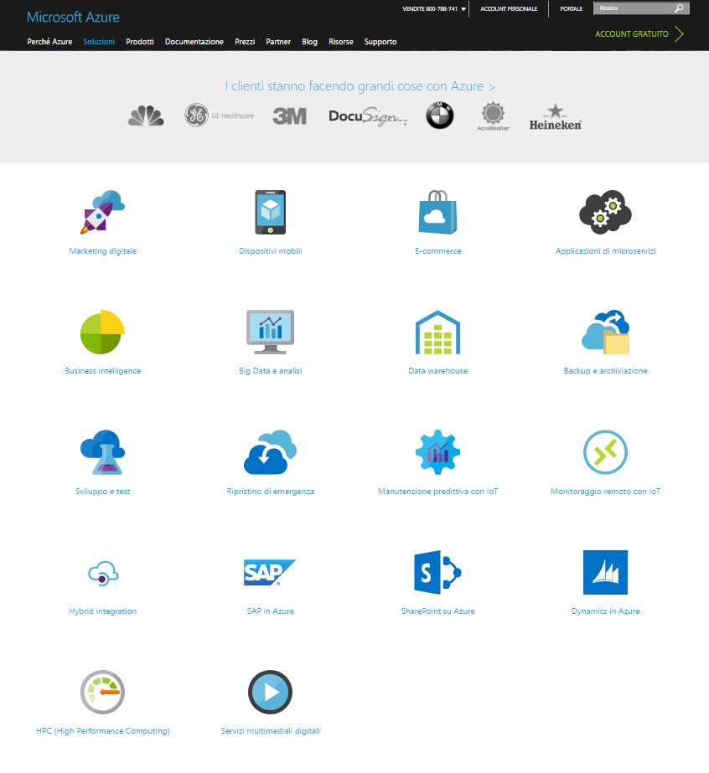This screenshot has height=773, width=709.
Task: Open the E-commerce shopping bag icon
Action: (x=437, y=212)
